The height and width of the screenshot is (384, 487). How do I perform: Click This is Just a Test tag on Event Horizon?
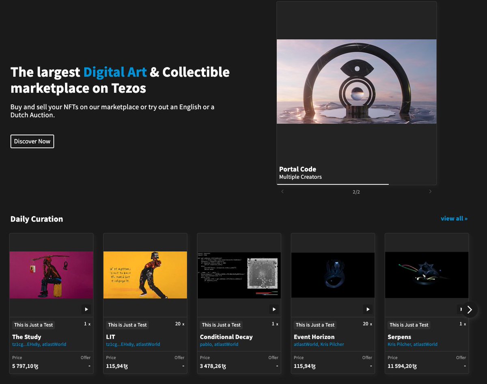click(x=315, y=325)
